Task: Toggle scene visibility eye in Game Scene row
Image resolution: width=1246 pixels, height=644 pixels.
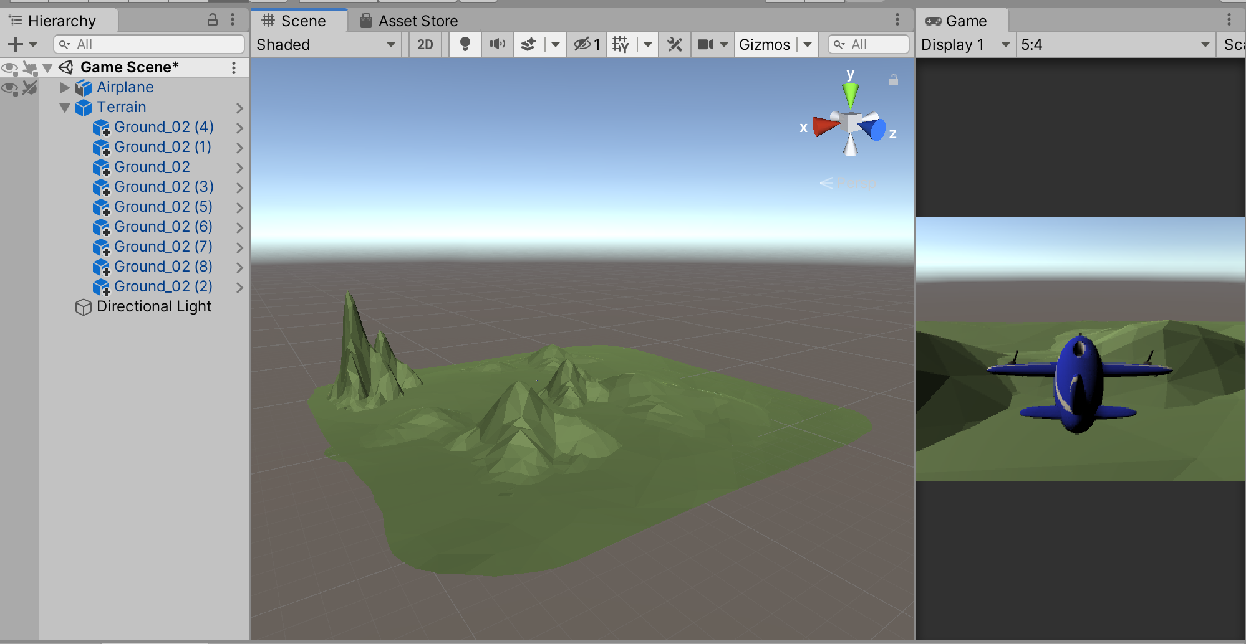Action: tap(9, 67)
